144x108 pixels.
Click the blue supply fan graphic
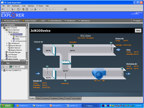pyautogui.click(x=99, y=73)
